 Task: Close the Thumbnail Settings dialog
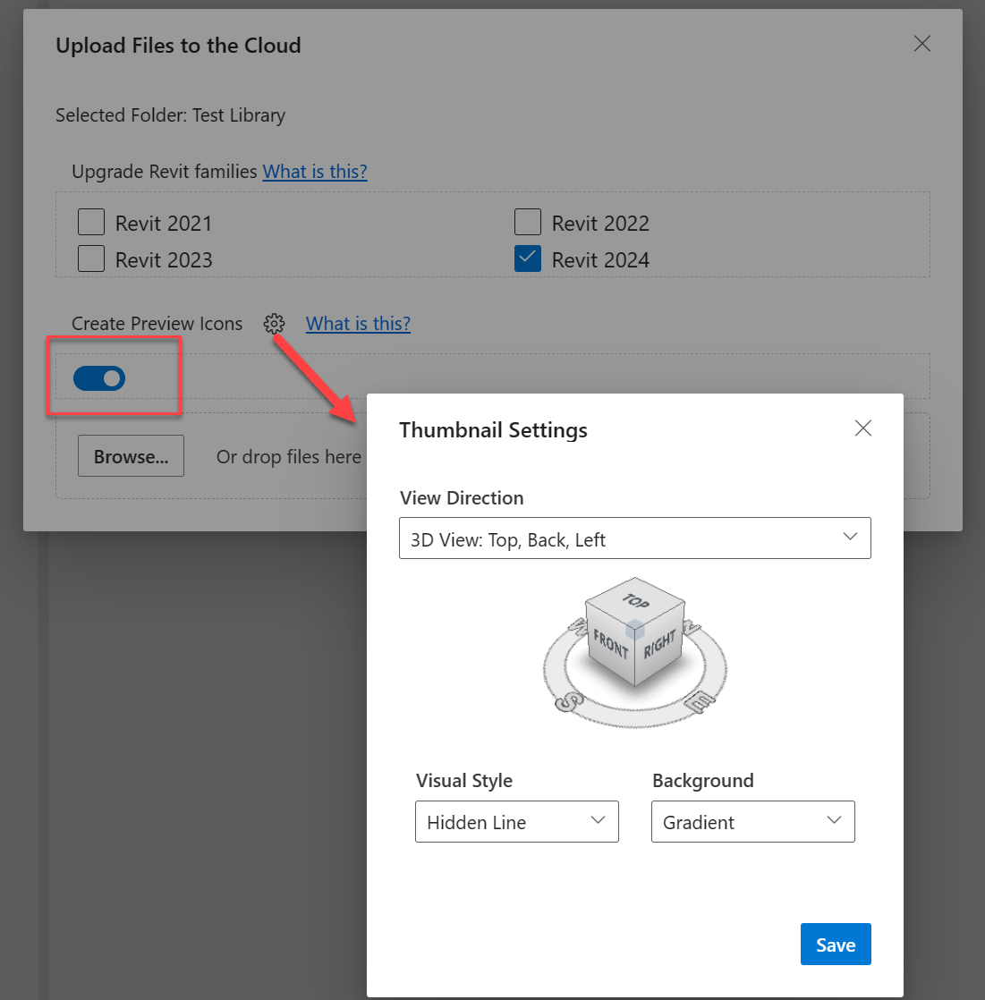[863, 428]
